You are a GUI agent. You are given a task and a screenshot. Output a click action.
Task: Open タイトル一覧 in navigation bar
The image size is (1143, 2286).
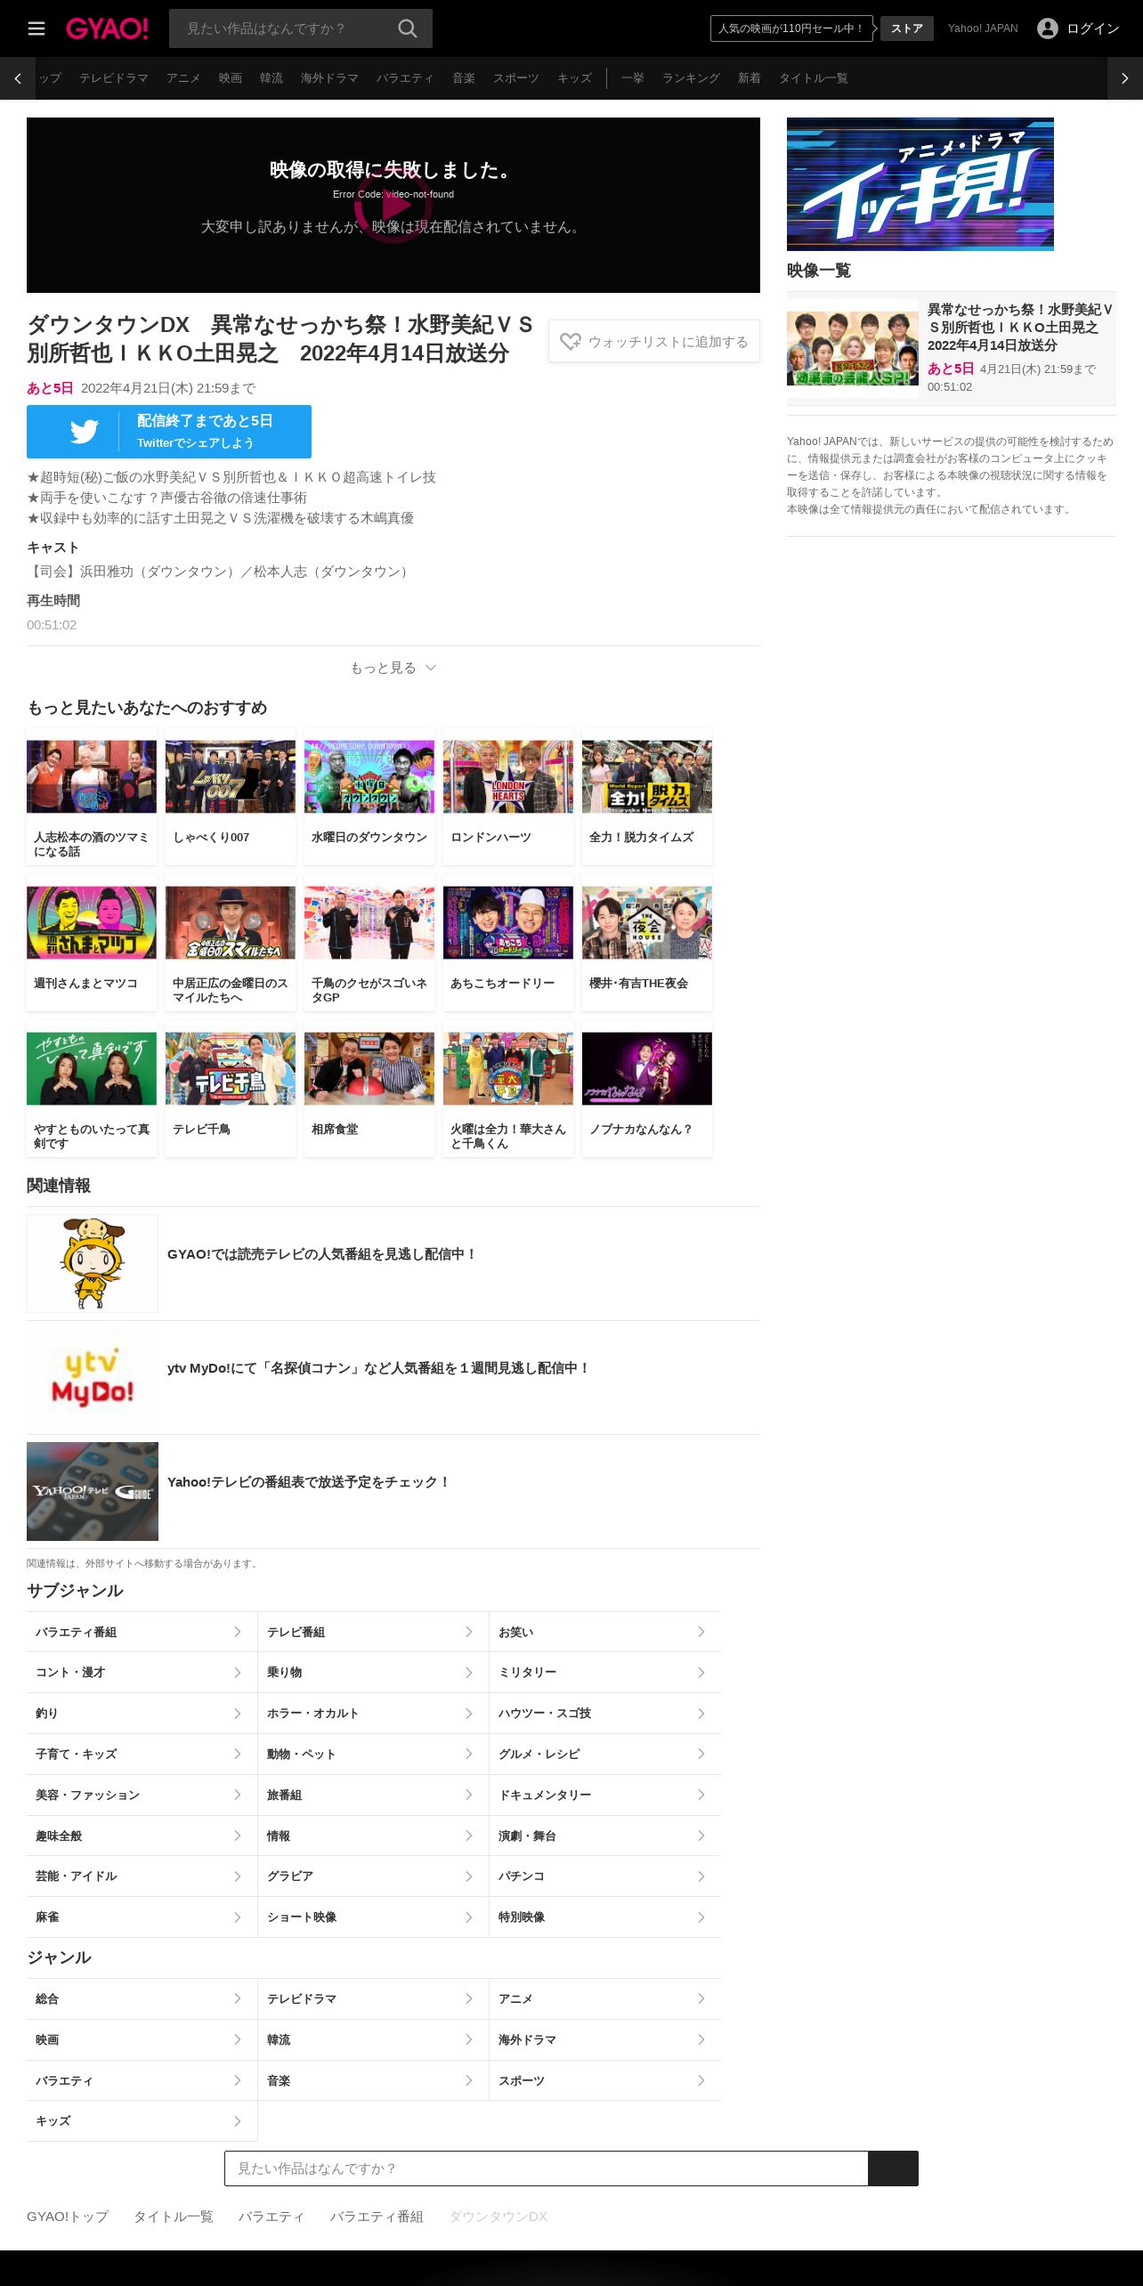click(814, 78)
